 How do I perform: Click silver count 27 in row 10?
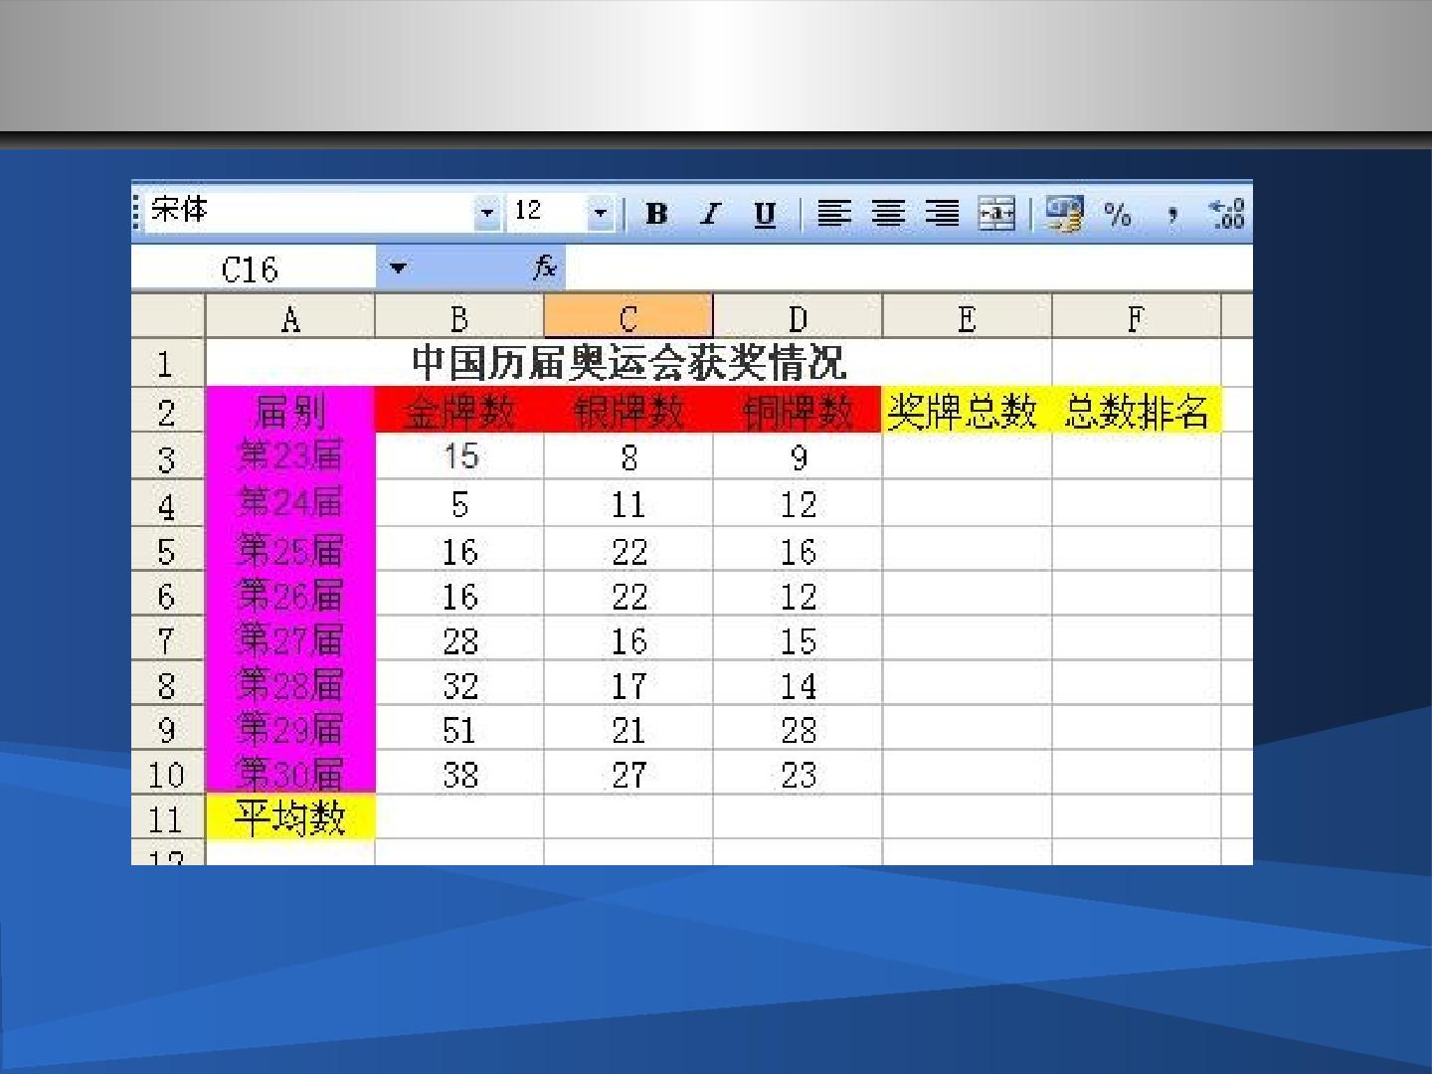628,774
